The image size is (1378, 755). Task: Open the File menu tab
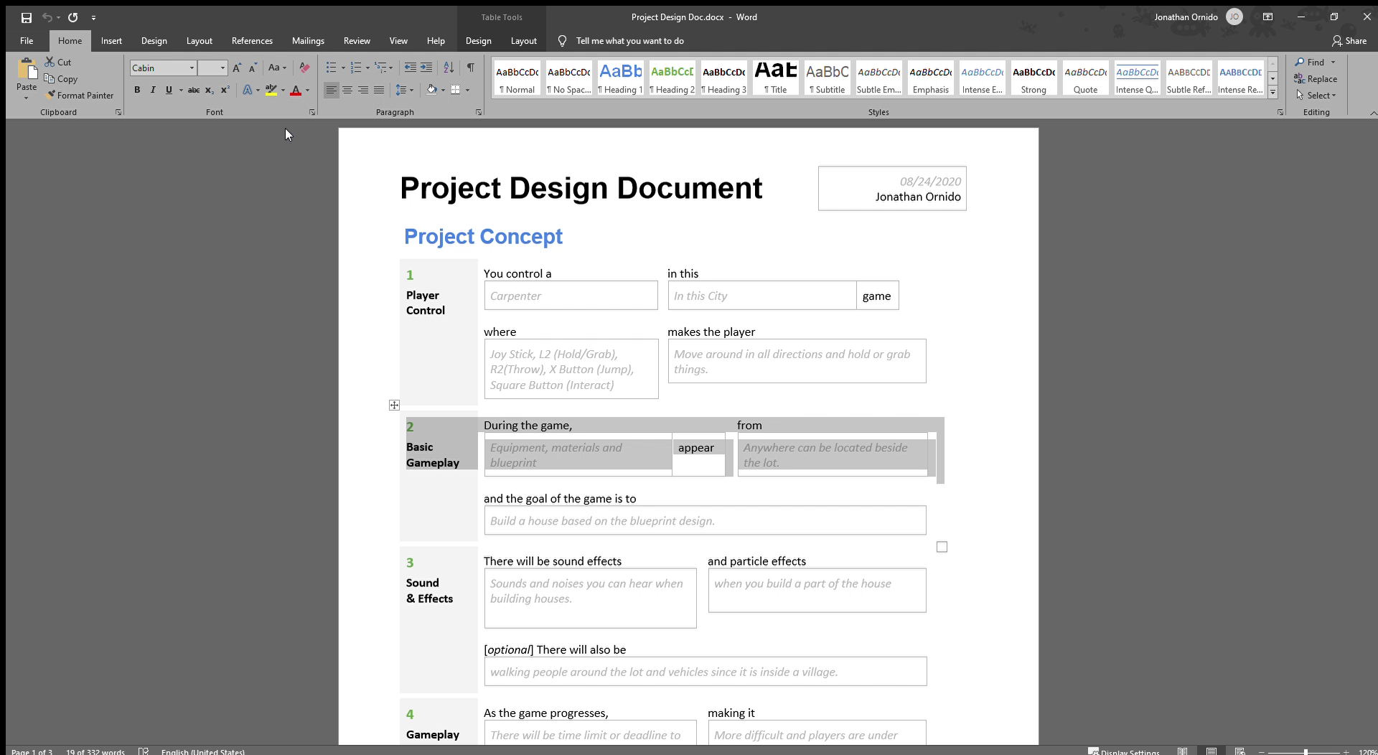coord(27,41)
